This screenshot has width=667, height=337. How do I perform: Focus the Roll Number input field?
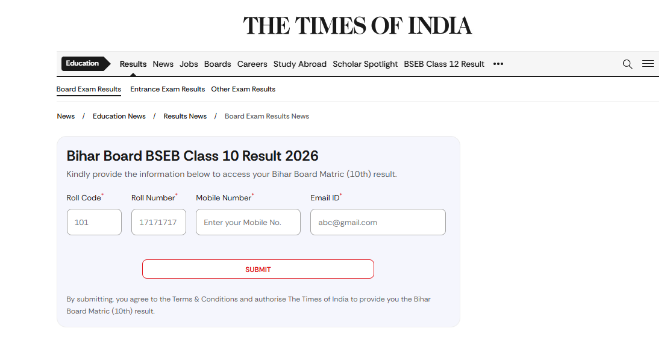tap(158, 222)
